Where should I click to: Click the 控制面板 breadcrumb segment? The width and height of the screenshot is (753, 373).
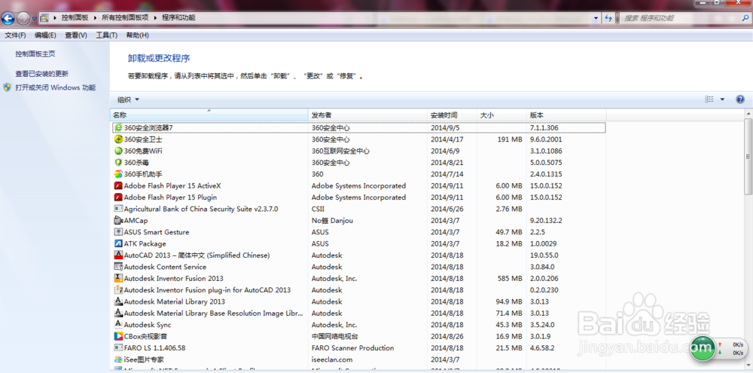[75, 18]
